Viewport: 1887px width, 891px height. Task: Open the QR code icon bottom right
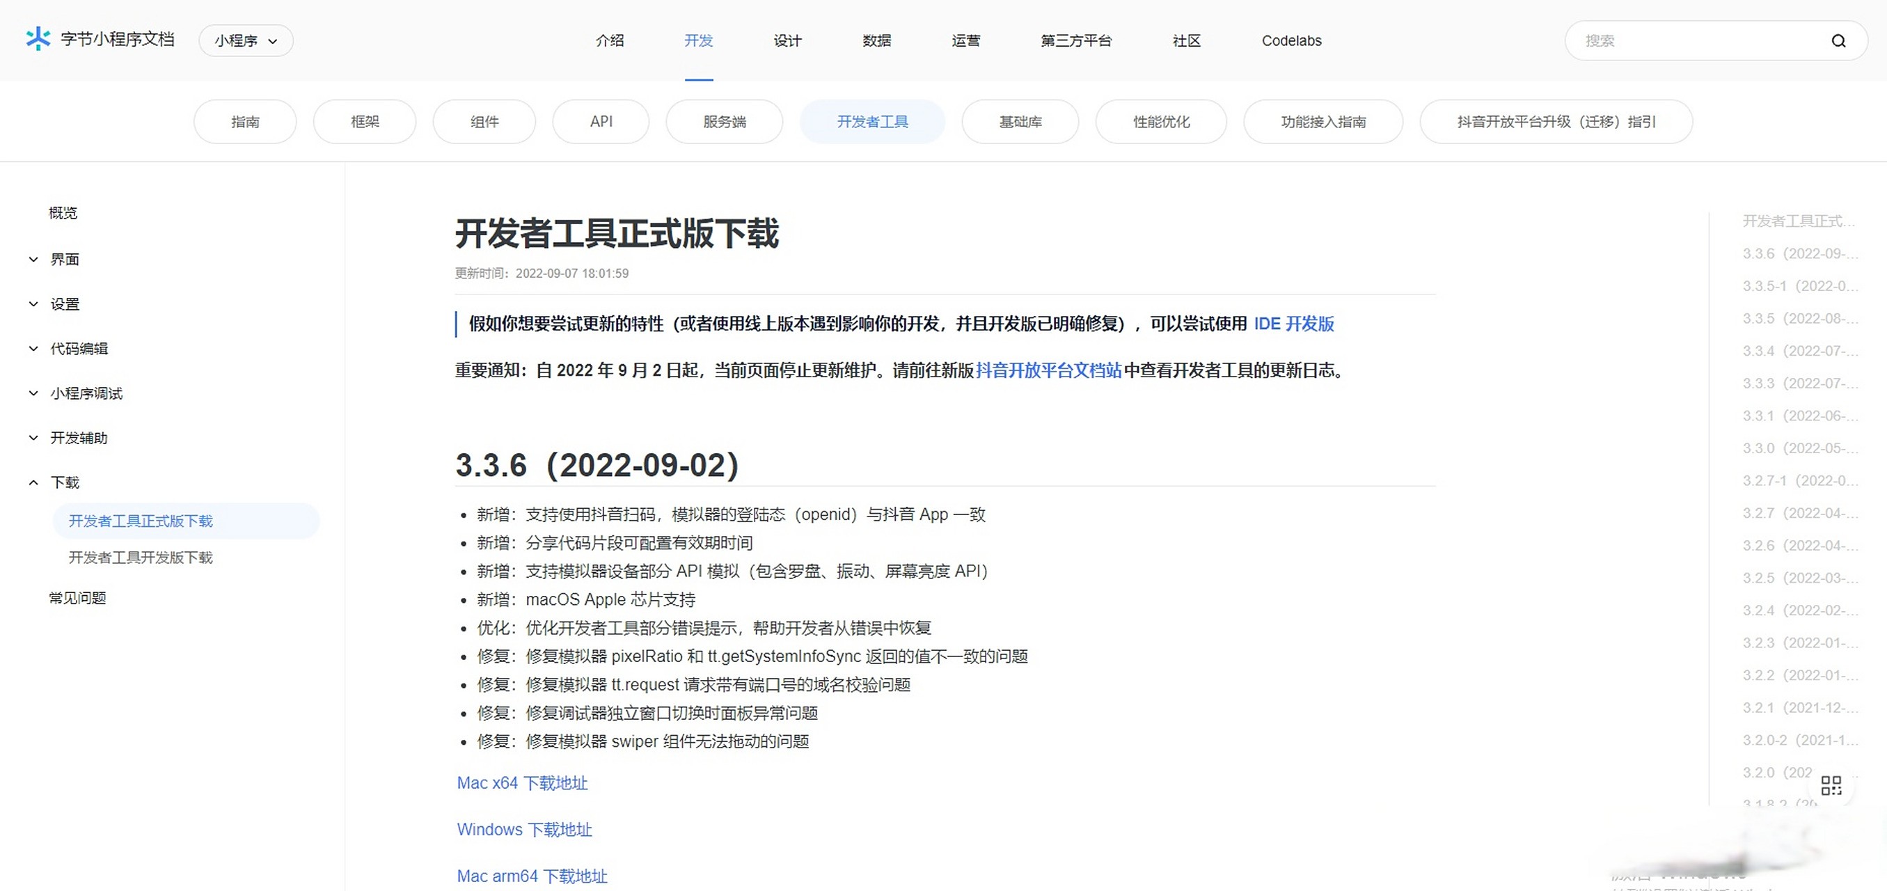(1831, 784)
